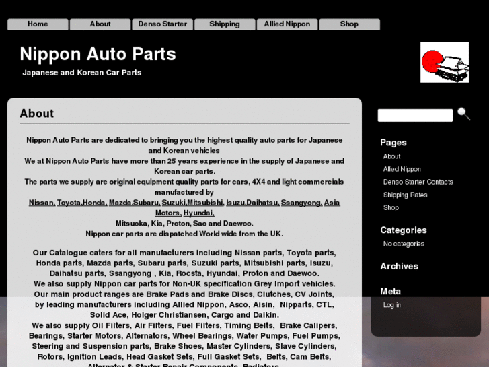Click the Nippon Auto Parts site title
This screenshot has width=489, height=367.
click(98, 54)
